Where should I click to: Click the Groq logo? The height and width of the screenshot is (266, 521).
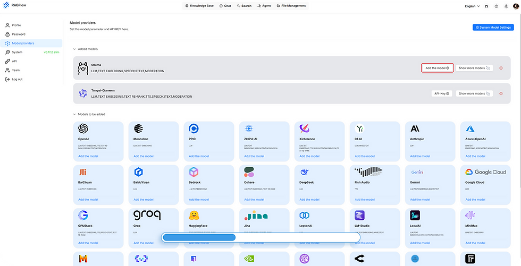[x=147, y=215]
